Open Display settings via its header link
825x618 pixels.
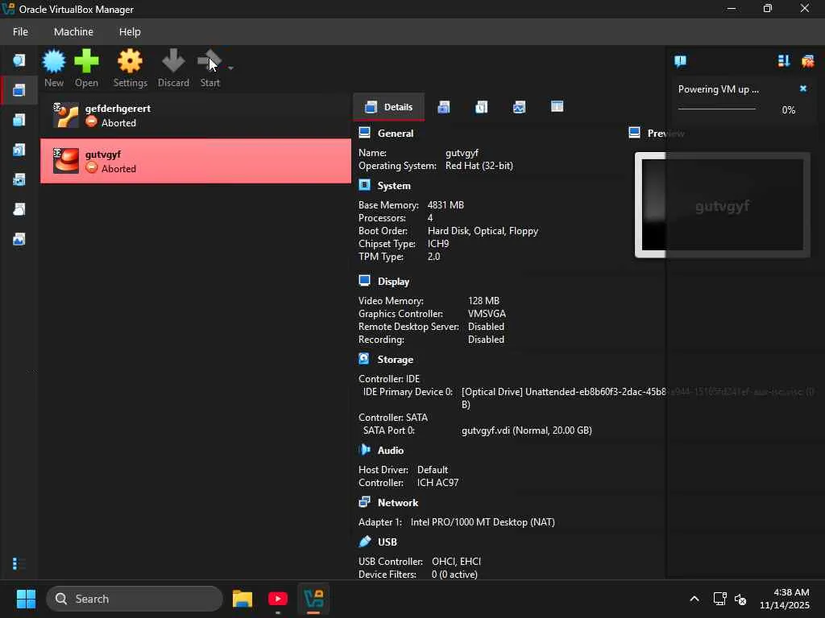[393, 282]
